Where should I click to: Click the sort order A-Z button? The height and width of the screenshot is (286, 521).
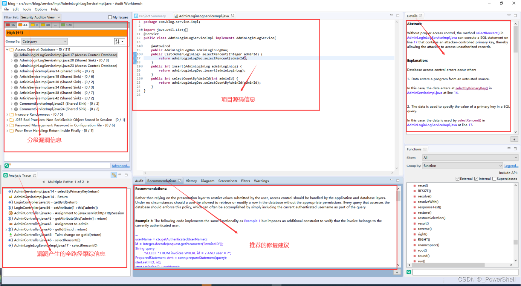click(x=119, y=41)
